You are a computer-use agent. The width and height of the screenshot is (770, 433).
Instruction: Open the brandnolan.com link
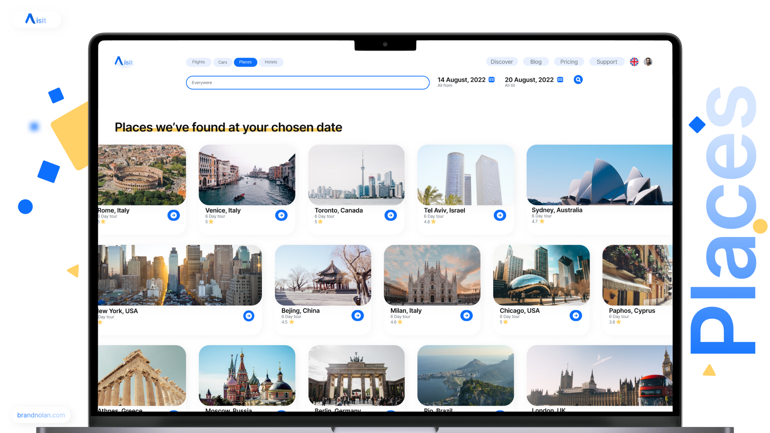[41, 415]
